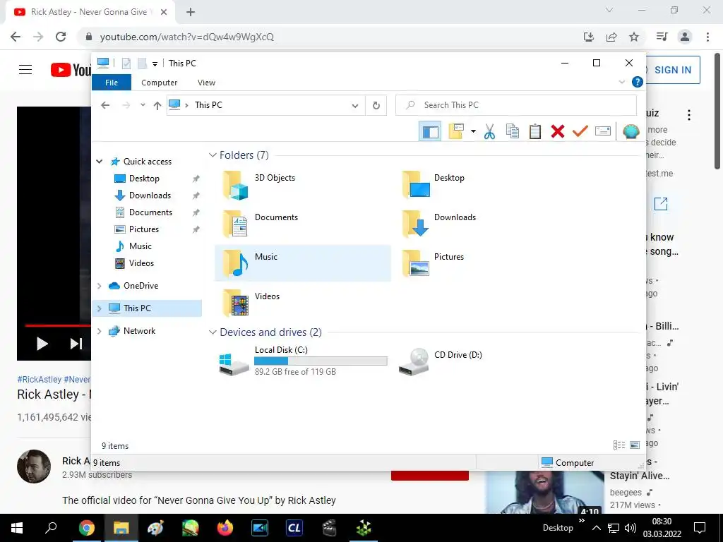The width and height of the screenshot is (723, 542).
Task: Collapse the Quick access tree node
Action: tap(99, 162)
